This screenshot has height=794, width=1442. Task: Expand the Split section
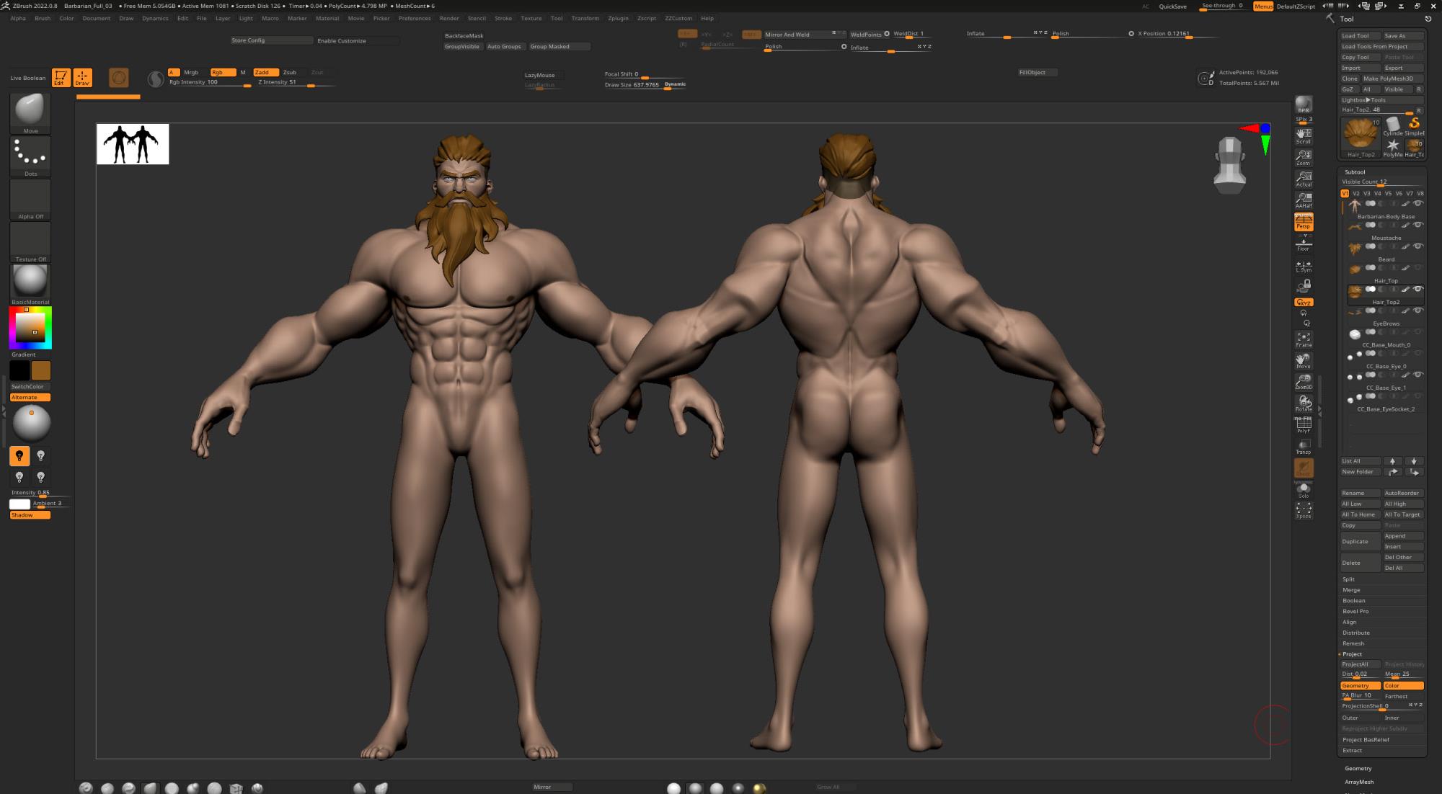1348,579
